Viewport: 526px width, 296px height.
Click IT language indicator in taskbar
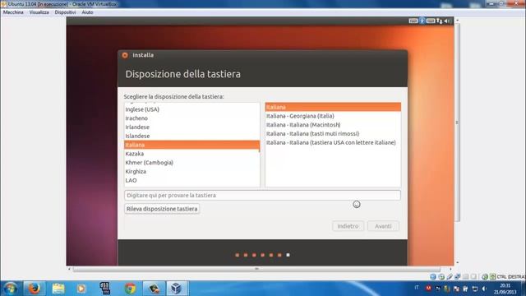pyautogui.click(x=417, y=288)
